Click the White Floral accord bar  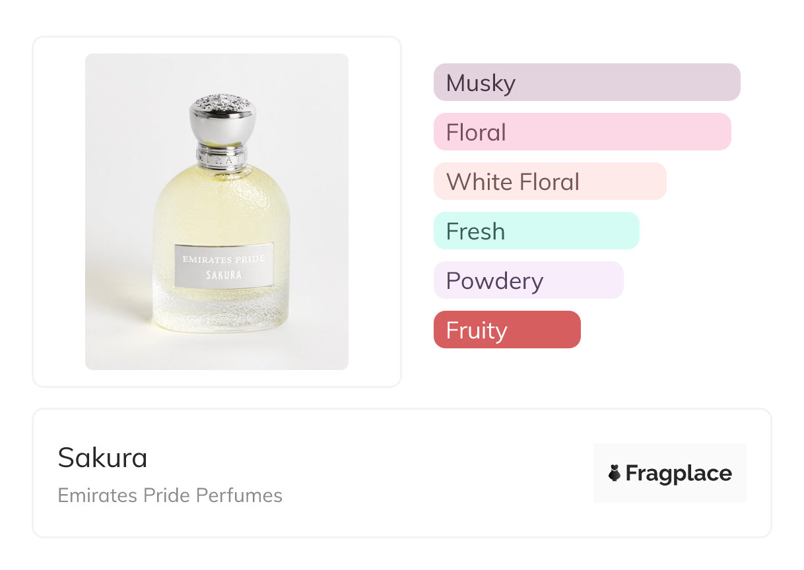549,181
